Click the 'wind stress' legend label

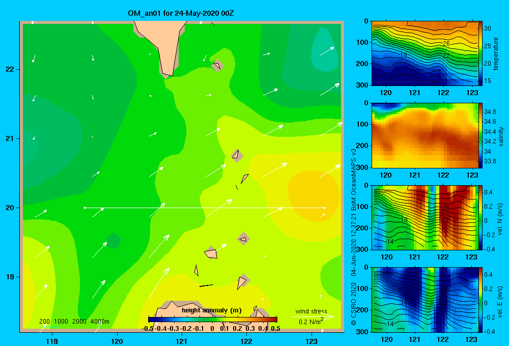pyautogui.click(x=311, y=311)
